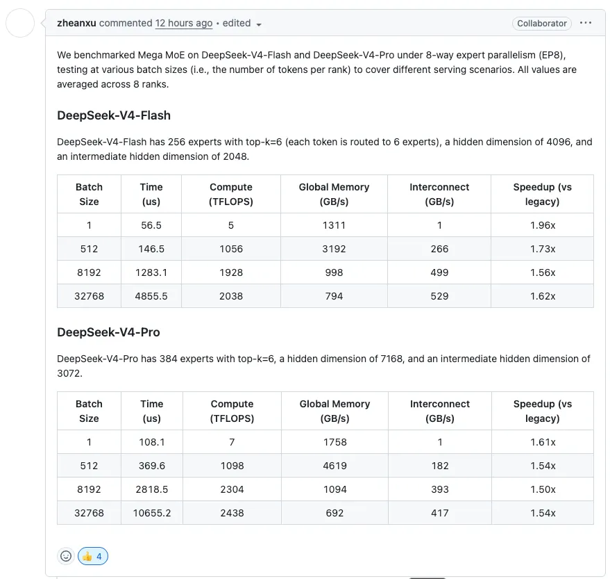Click the 4855.5 time cell
610x579 pixels.
click(151, 296)
